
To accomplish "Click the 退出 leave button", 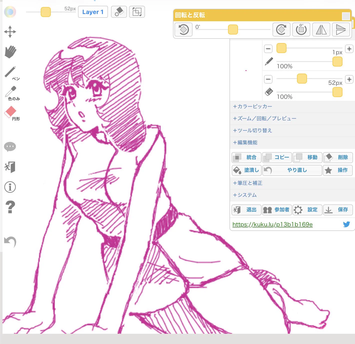I will 246,210.
